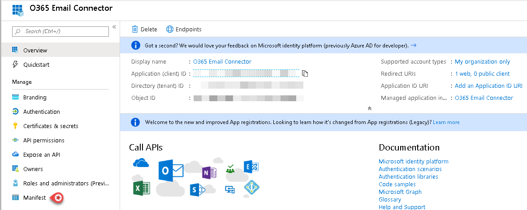The width and height of the screenshot is (527, 210).
Task: Click the Excel icon under Call APIs
Action: coord(141,188)
